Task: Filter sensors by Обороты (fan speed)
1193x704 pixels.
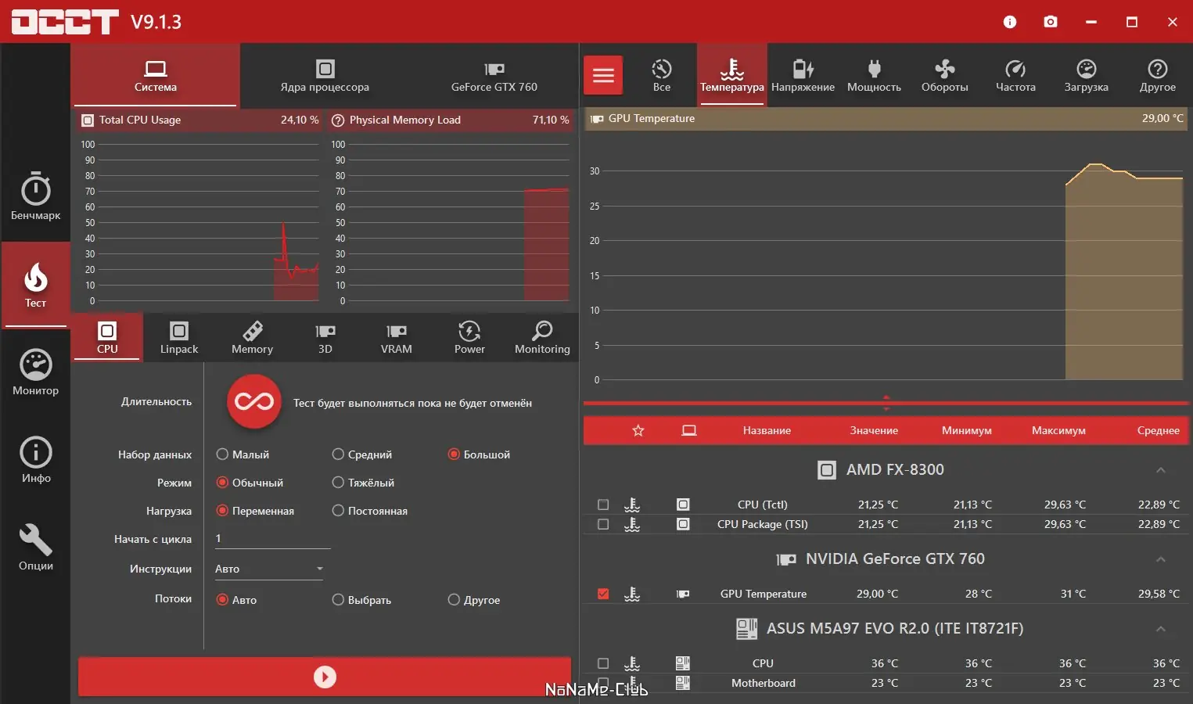Action: 944,75
